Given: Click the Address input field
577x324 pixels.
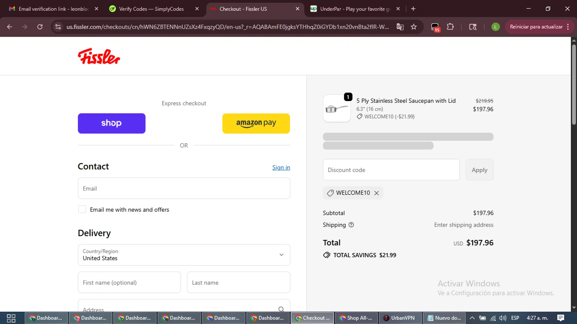Looking at the screenshot, I should pyautogui.click(x=184, y=306).
